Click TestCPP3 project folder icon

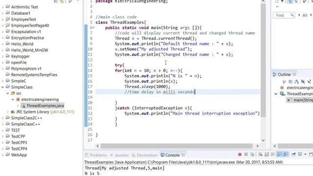coord(8,142)
